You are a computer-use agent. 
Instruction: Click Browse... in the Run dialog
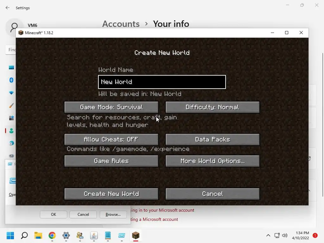113,215
